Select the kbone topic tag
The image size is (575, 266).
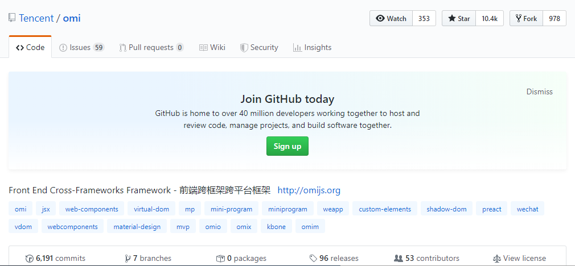point(277,226)
